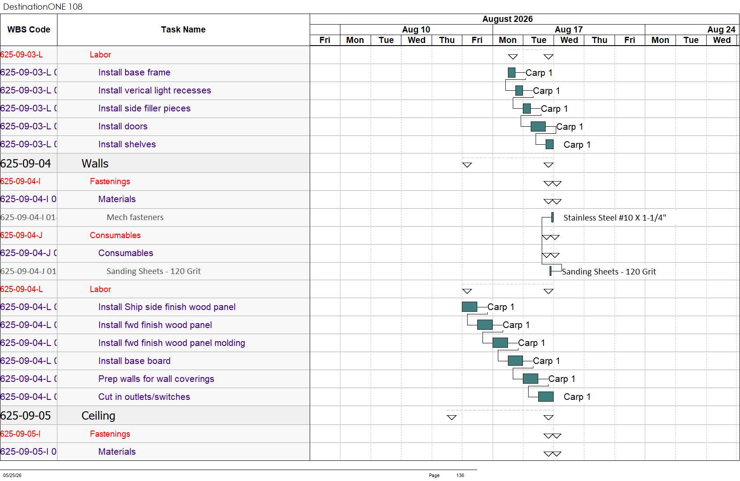The height and width of the screenshot is (481, 740).
Task: Select the Ceiling task row name
Action: pyautogui.click(x=98, y=415)
